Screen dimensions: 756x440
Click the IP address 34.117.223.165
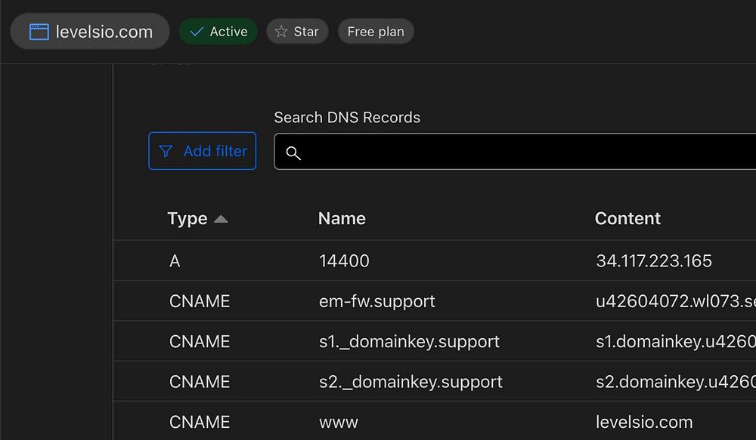[x=654, y=261]
